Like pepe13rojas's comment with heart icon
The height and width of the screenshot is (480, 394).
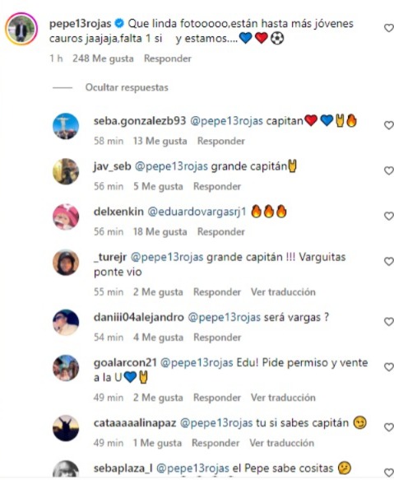point(389,28)
